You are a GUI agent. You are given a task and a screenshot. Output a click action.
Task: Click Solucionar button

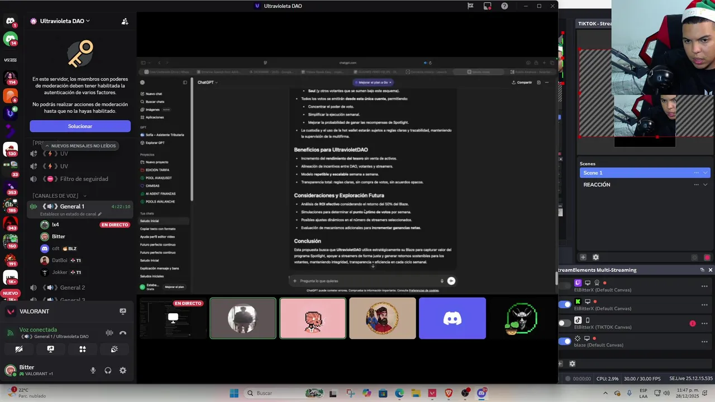[x=80, y=126]
